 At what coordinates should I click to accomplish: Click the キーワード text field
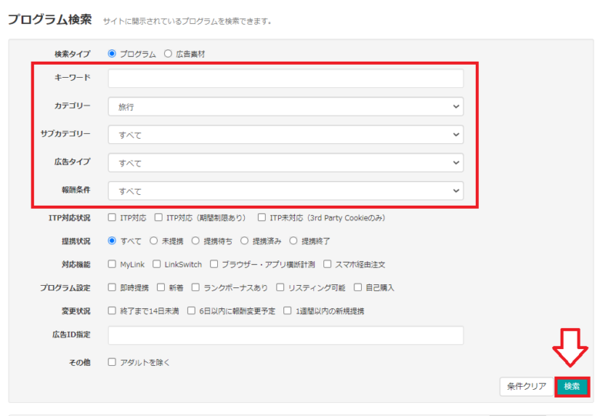286,79
